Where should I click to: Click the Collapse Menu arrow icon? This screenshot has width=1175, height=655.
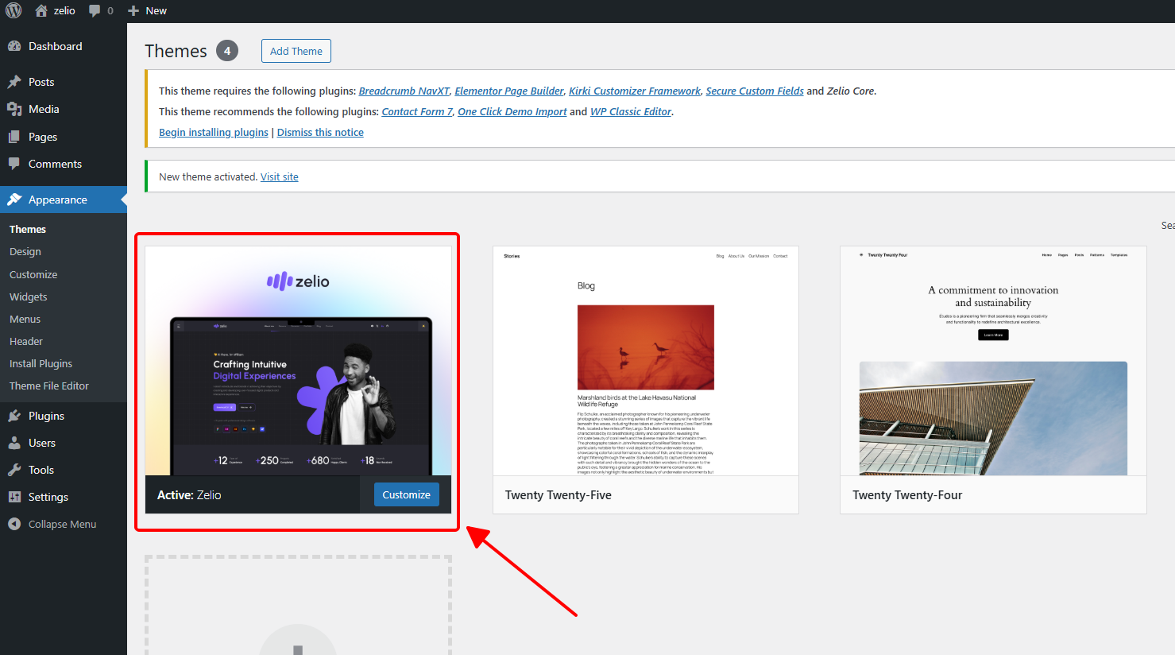click(x=14, y=524)
